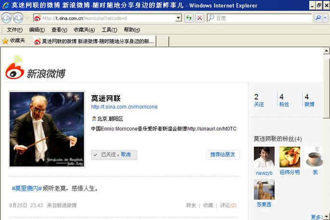This screenshot has width=330, height=220.
Task: Click the location pin icon beside 北京
Action: 94,119
